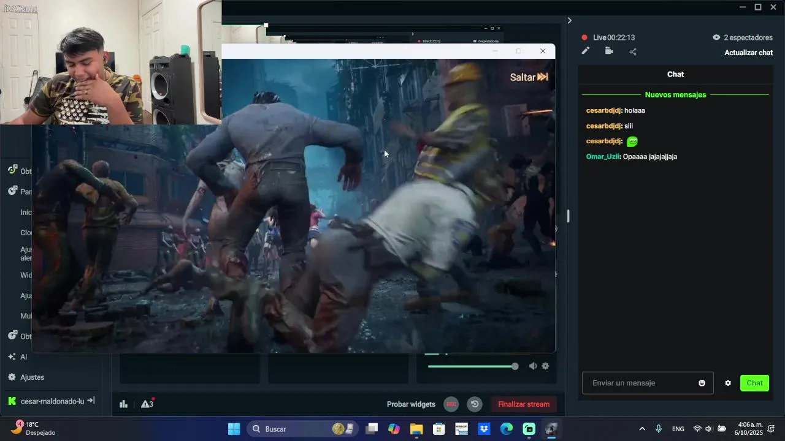
Task: Click the webcam preview overlay
Action: tap(110, 62)
